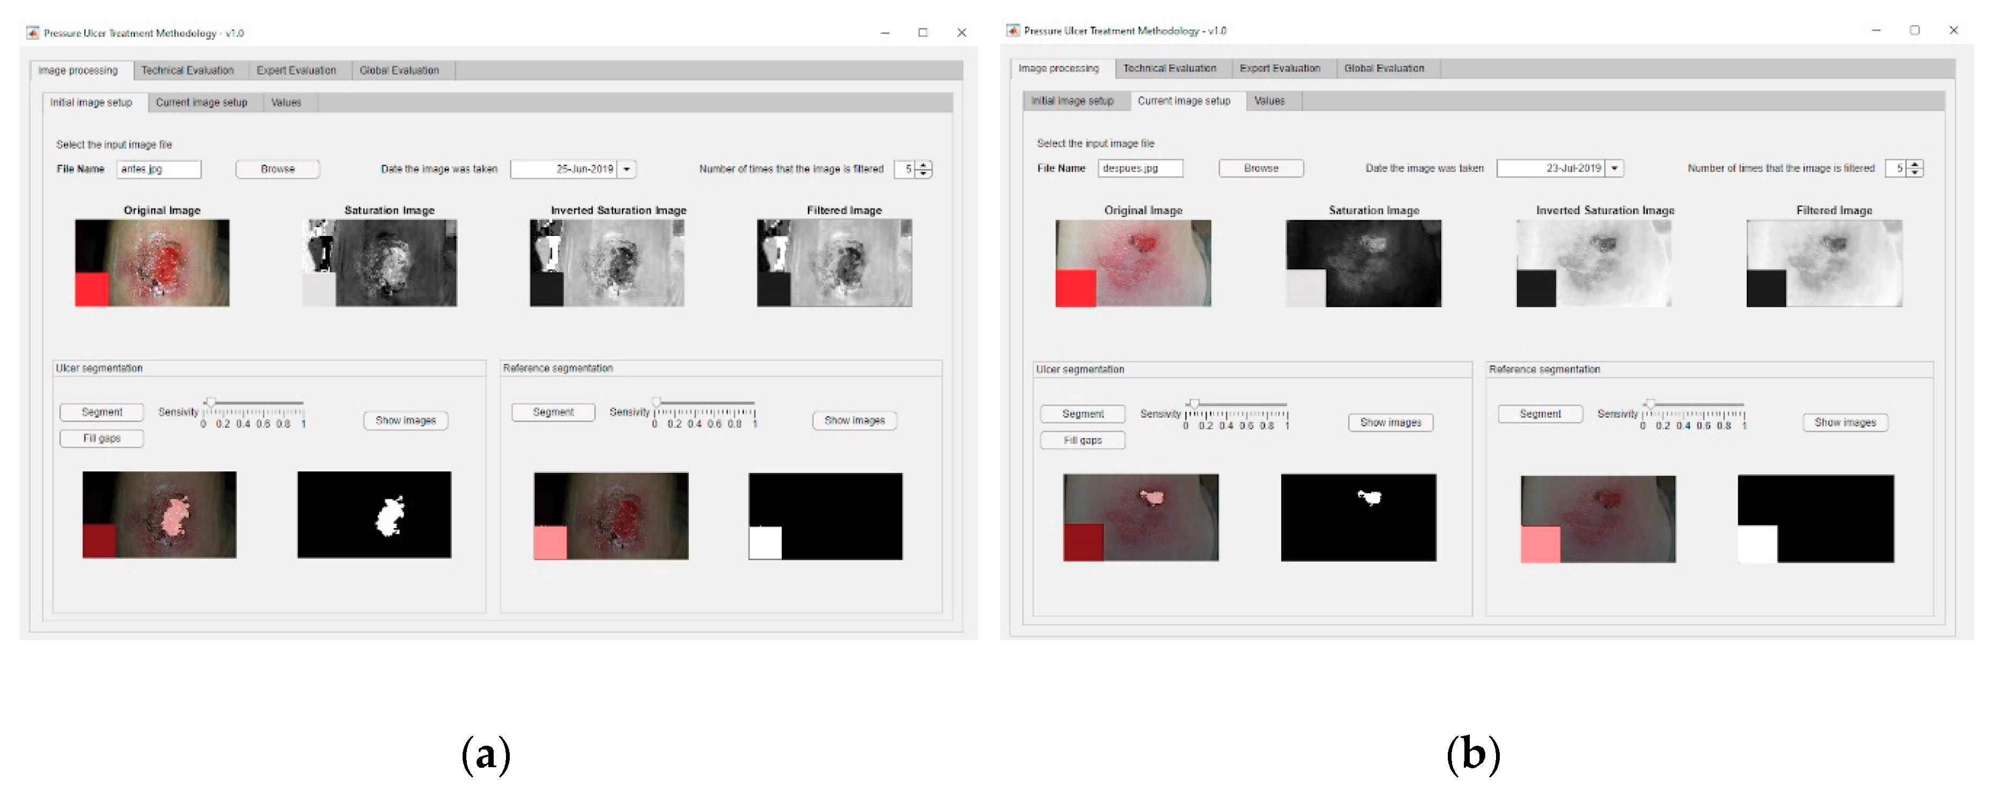Screen dimensions: 1994x794
Task: Maximize window (b)
Action: (1915, 30)
